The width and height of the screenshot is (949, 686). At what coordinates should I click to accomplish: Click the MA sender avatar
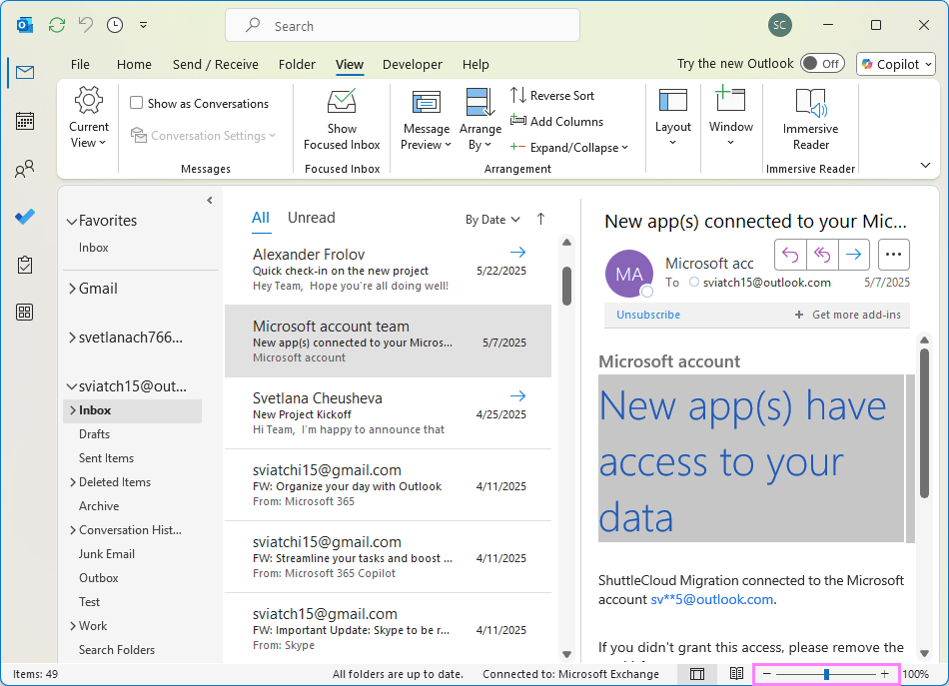point(628,274)
